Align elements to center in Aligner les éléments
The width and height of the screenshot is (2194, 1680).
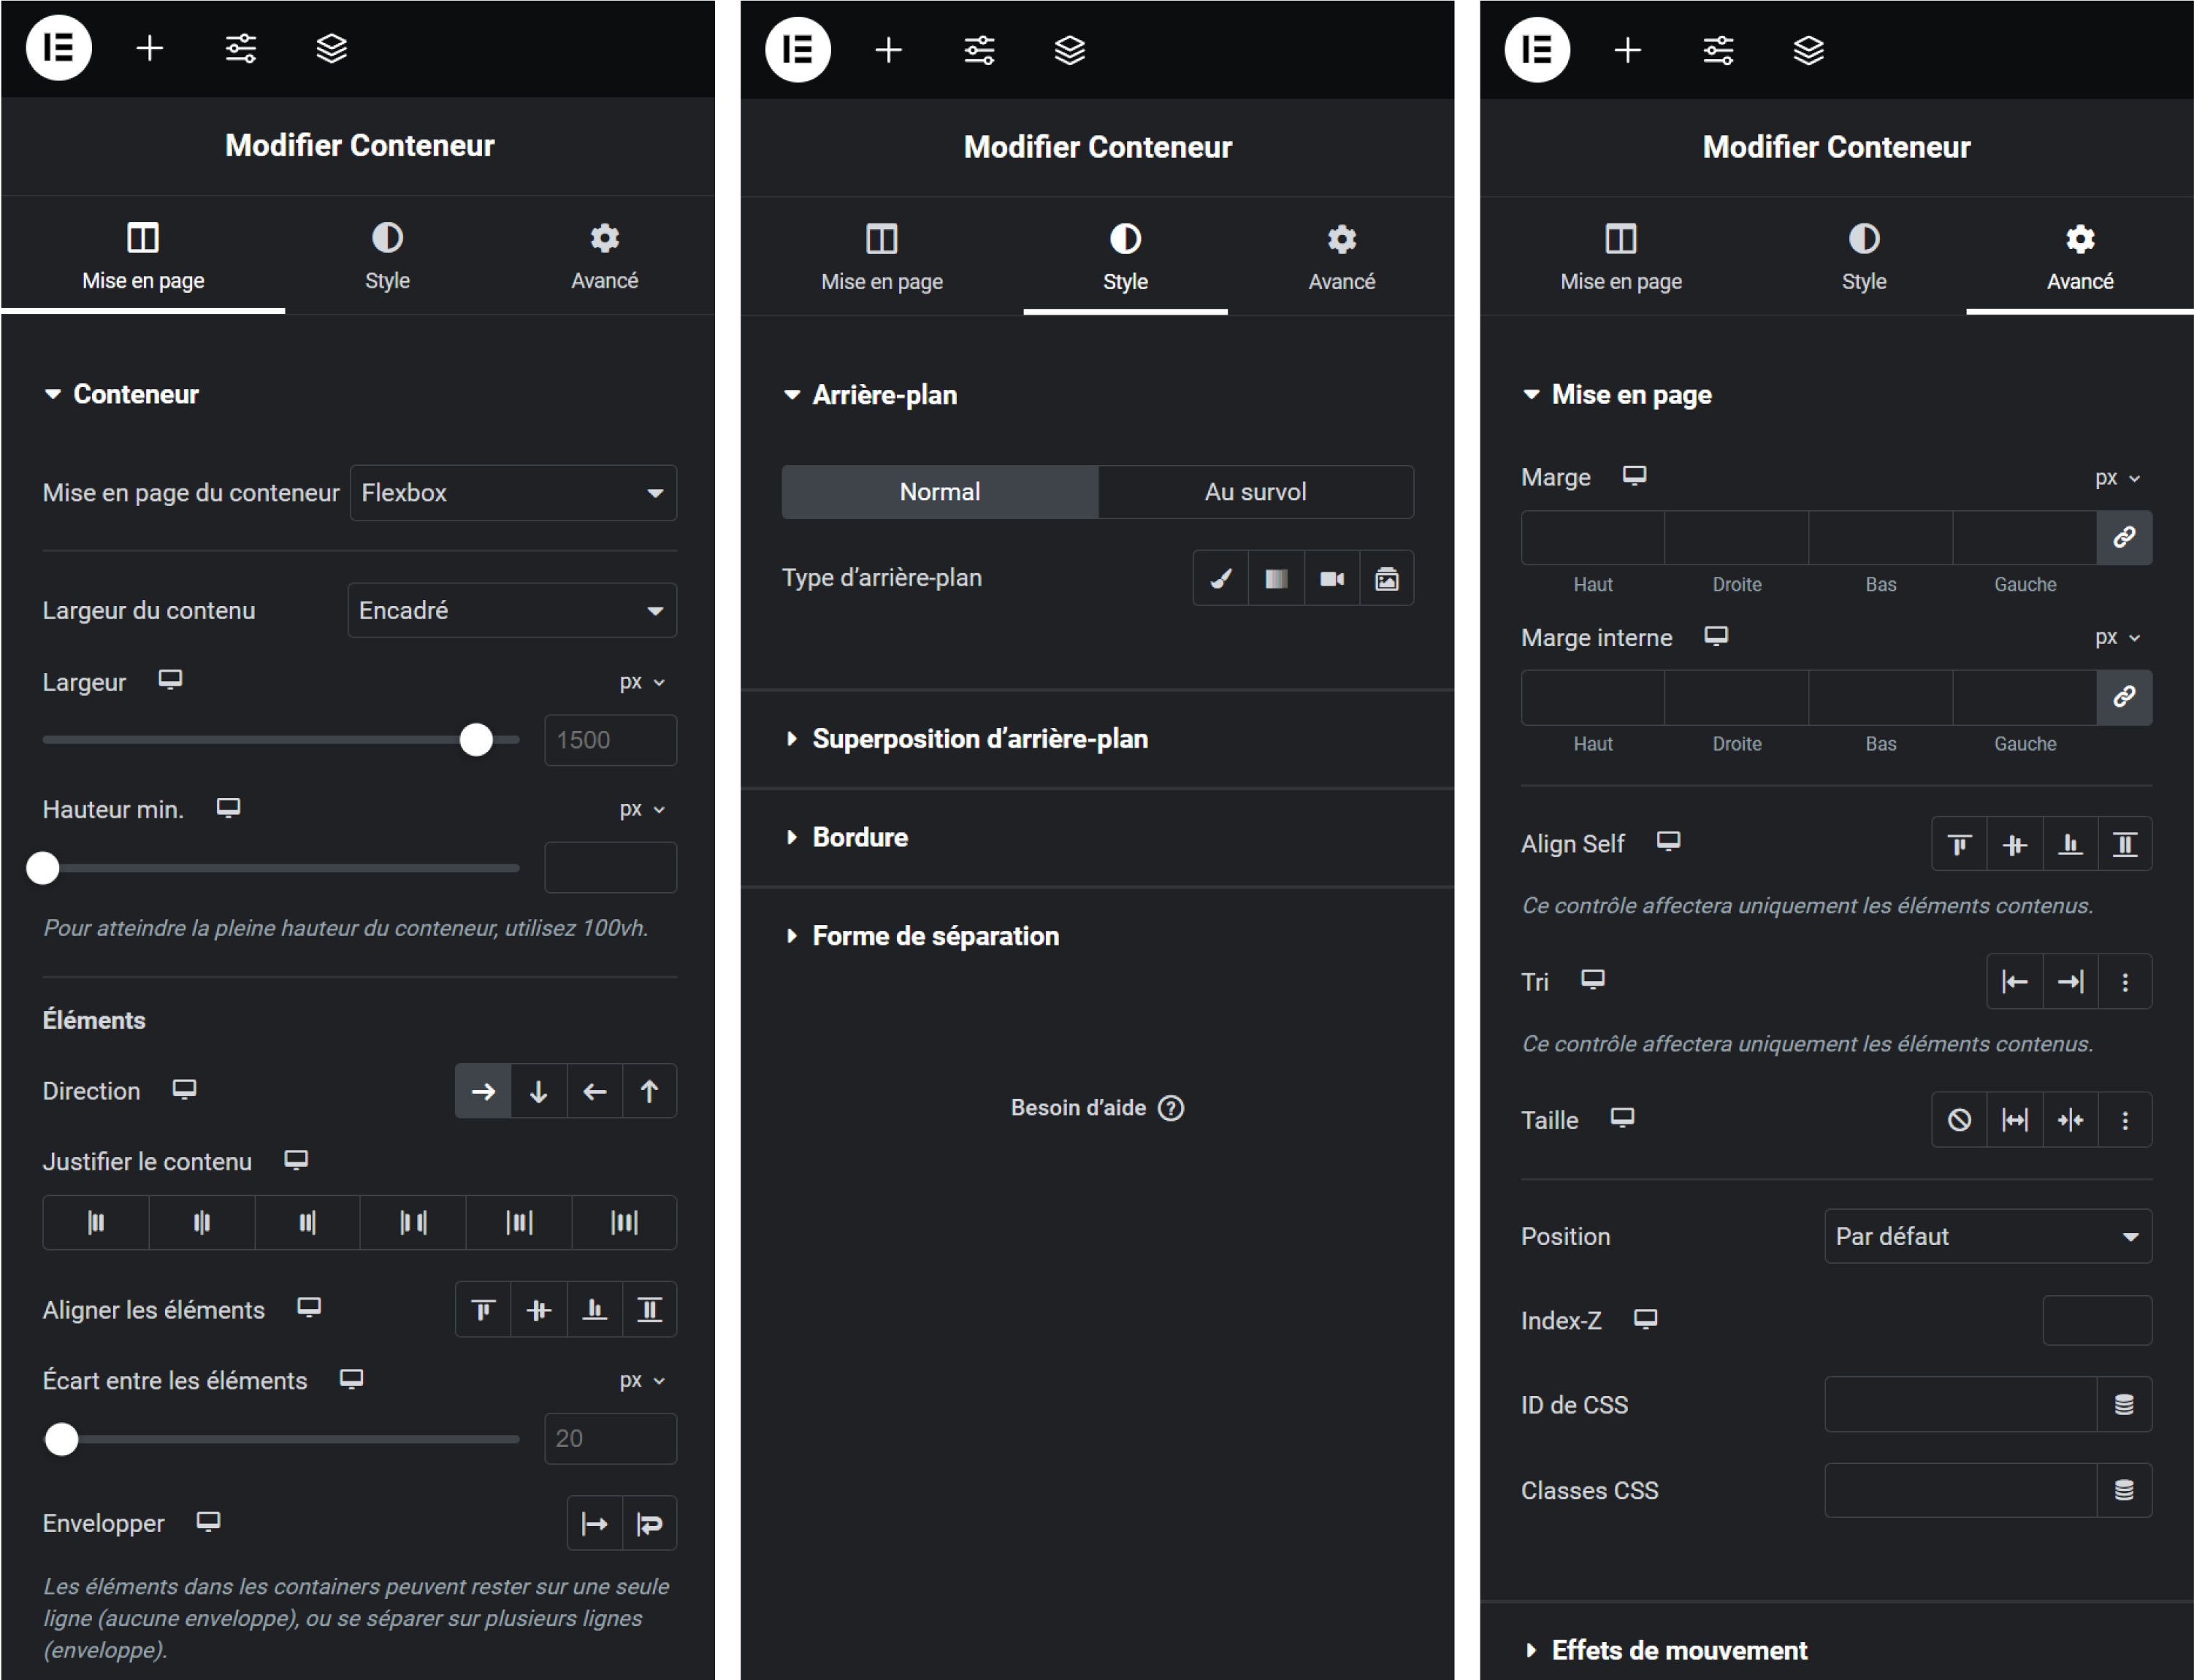coord(538,1310)
